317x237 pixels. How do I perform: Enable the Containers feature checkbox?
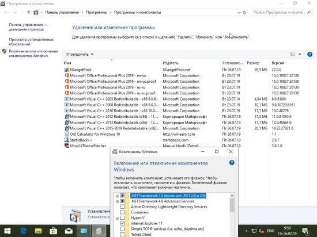click(x=122, y=212)
